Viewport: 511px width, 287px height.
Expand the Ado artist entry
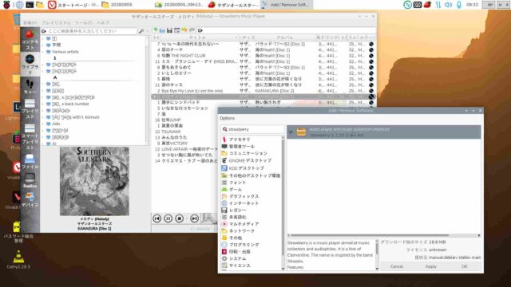click(x=42, y=124)
